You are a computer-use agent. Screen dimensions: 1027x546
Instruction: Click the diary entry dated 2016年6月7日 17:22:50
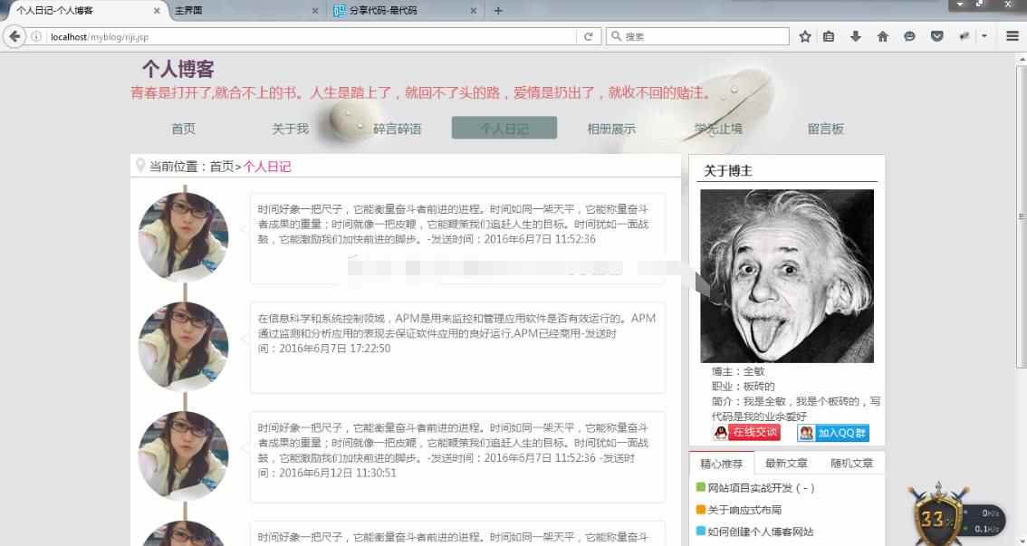458,348
